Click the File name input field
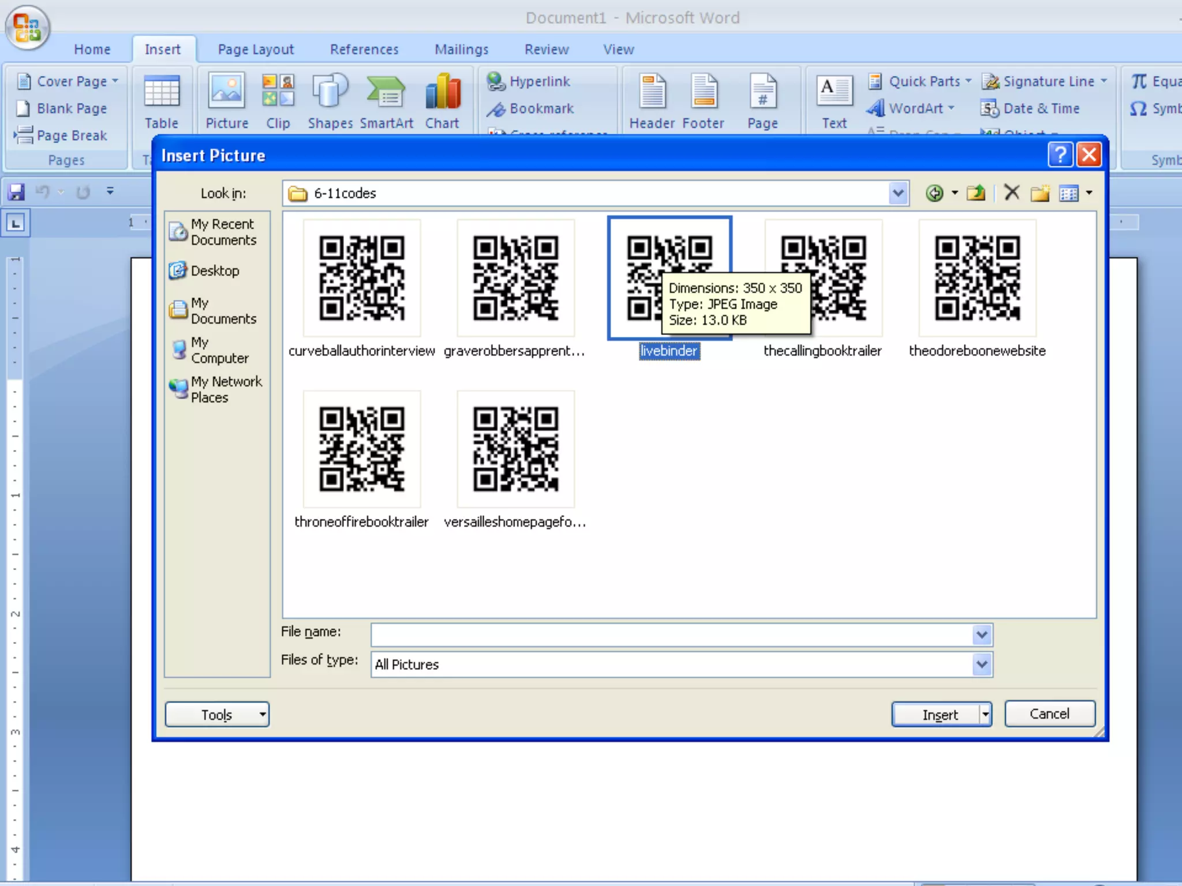Image resolution: width=1182 pixels, height=886 pixels. [x=672, y=635]
